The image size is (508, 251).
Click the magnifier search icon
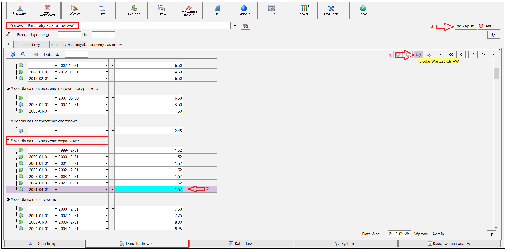23,54
